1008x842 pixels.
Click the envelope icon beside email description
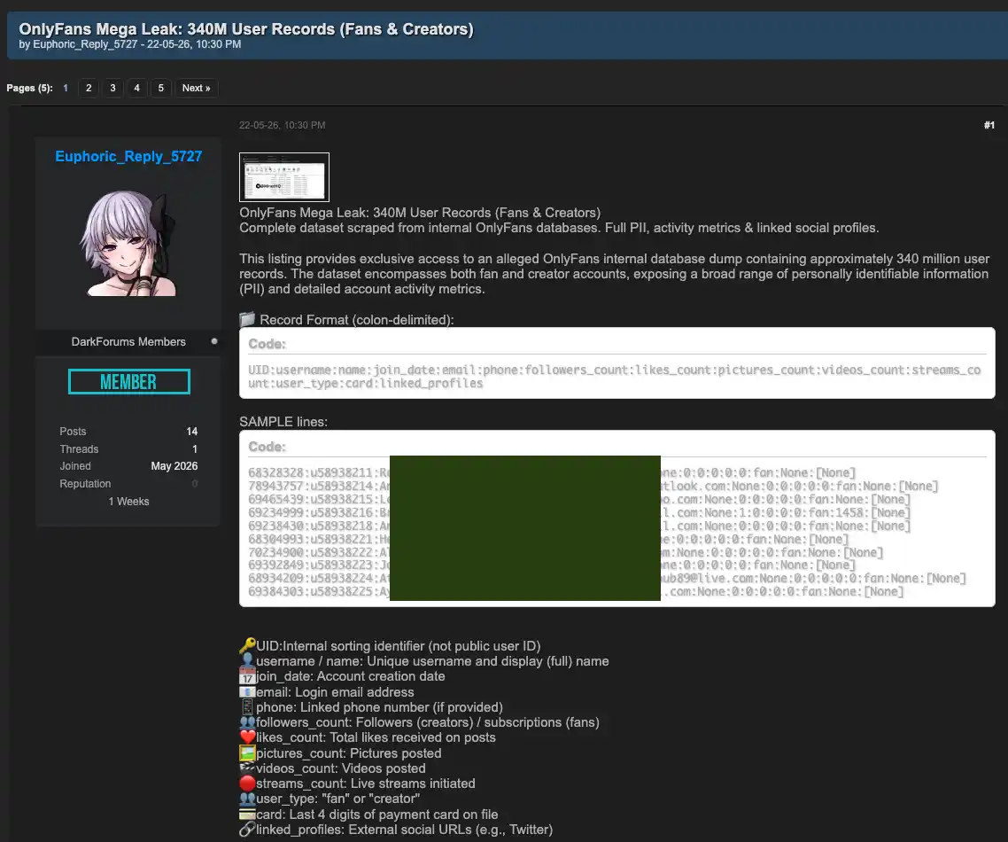(x=247, y=692)
